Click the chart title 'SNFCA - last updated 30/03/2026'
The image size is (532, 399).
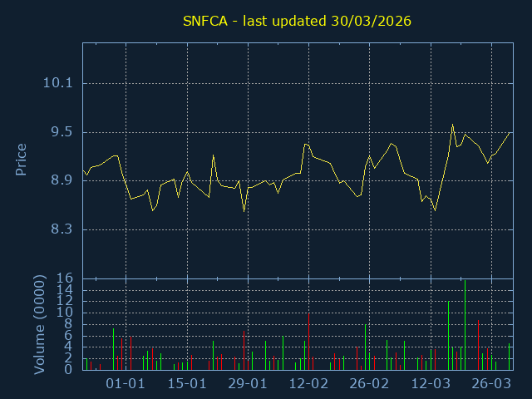point(297,21)
